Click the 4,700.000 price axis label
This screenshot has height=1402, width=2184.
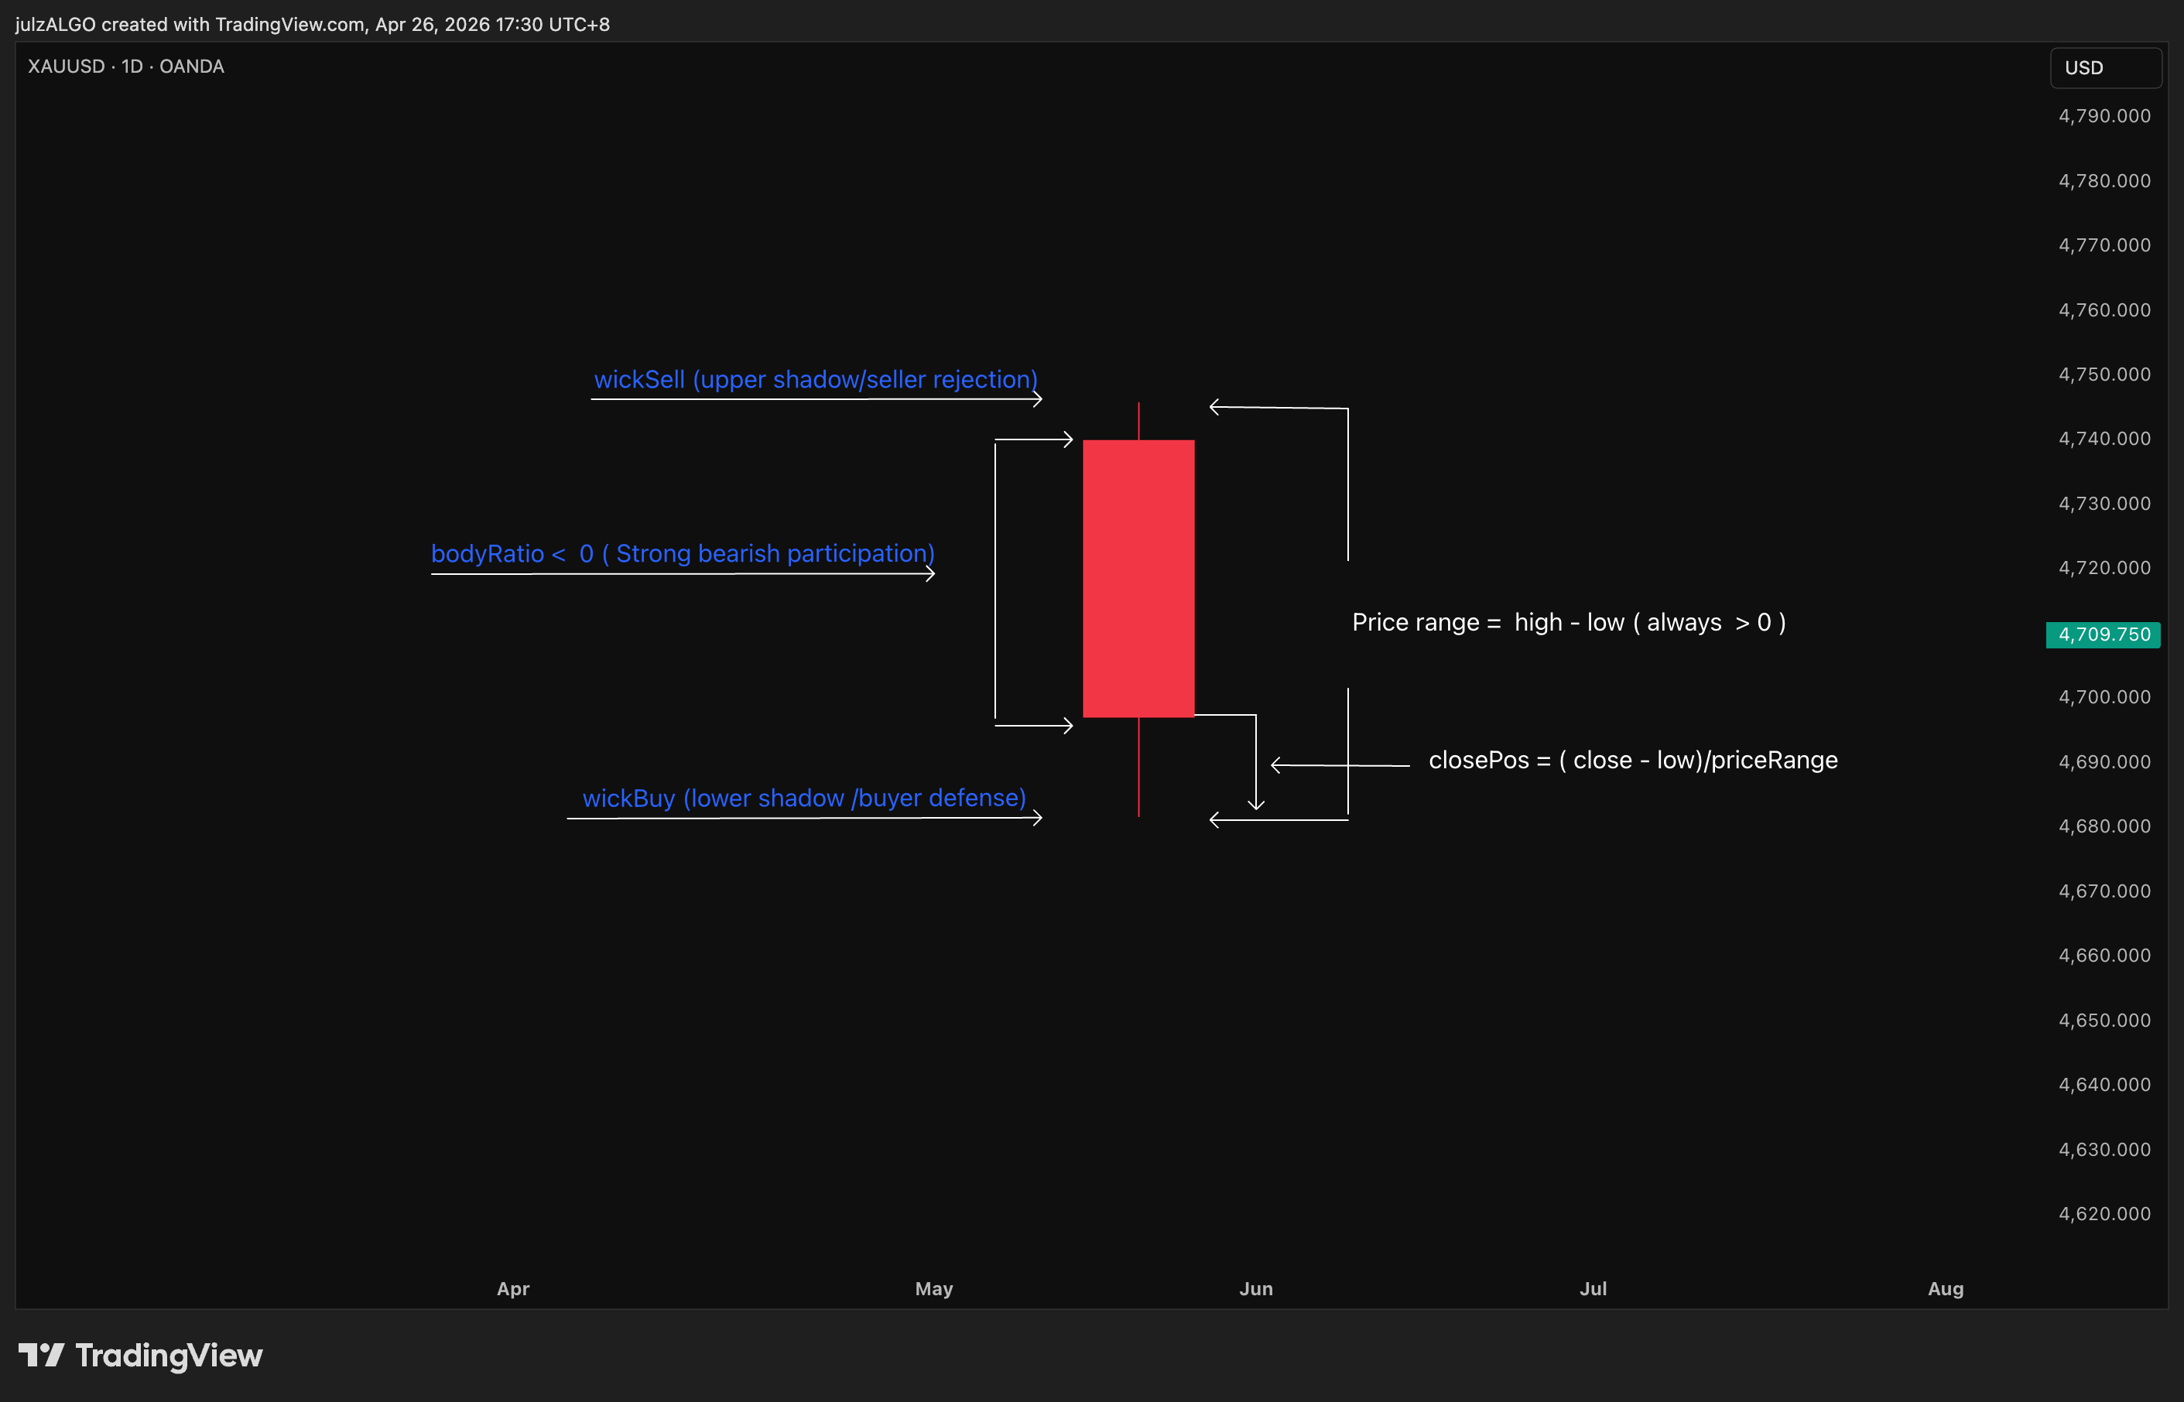[x=2105, y=697]
